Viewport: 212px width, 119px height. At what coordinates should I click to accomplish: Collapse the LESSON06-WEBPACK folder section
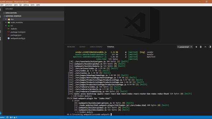33,16
